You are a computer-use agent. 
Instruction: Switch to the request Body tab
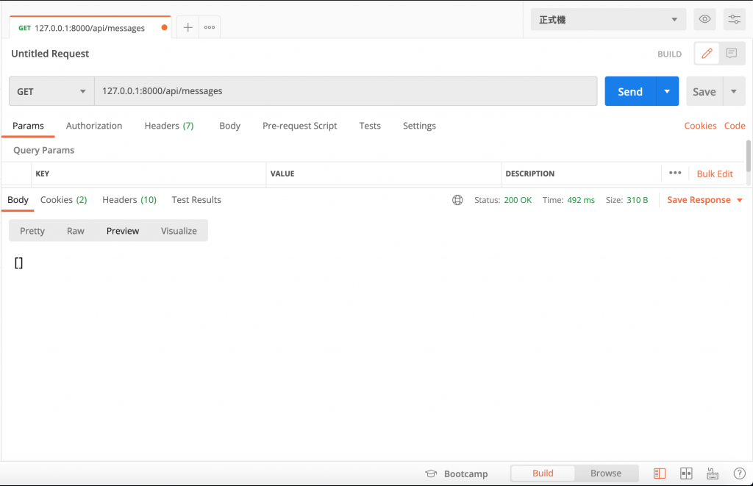click(229, 126)
